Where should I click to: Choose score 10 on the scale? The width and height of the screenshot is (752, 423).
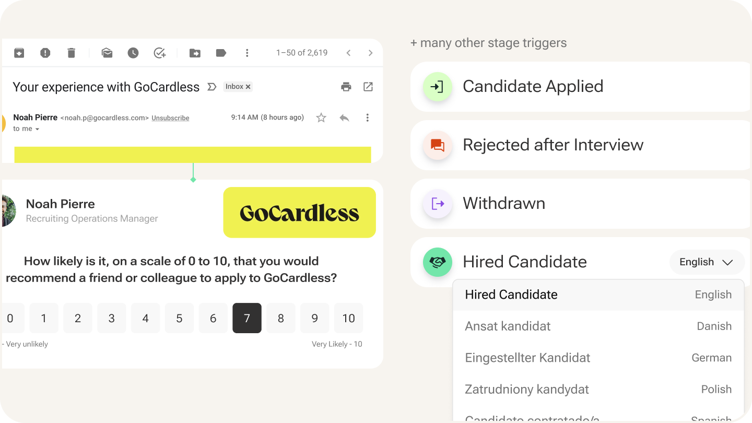pyautogui.click(x=348, y=318)
